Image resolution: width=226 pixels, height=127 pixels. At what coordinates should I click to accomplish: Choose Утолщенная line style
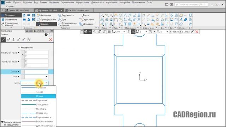click(x=38, y=104)
